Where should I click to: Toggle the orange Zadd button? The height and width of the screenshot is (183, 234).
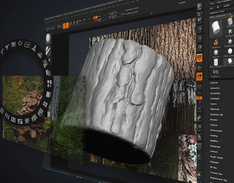coord(95,17)
